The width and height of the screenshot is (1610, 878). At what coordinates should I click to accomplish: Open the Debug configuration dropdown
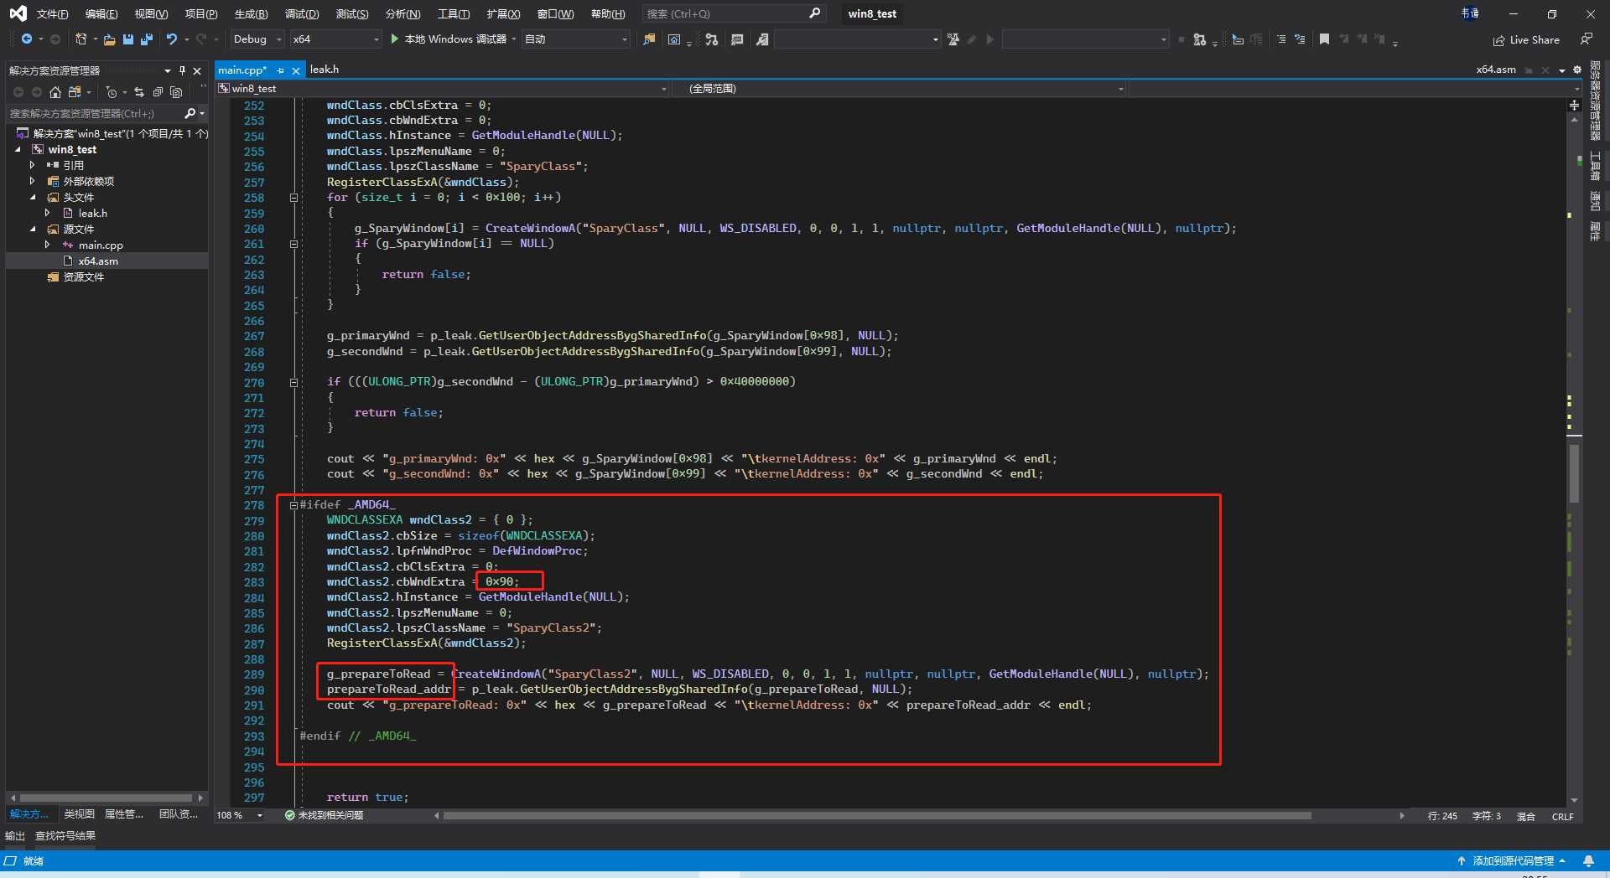click(x=257, y=39)
